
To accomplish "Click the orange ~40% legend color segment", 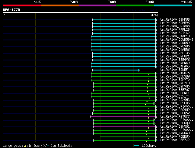I will [x=59, y=5].
